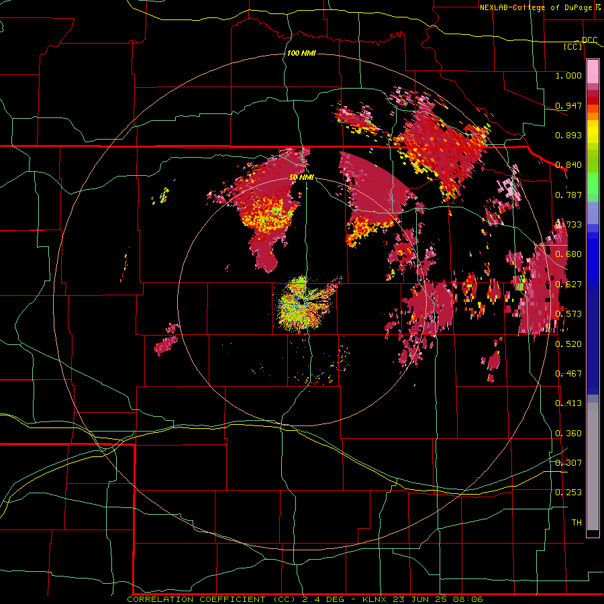Click the "08:06" timestamp in the caption

469,599
